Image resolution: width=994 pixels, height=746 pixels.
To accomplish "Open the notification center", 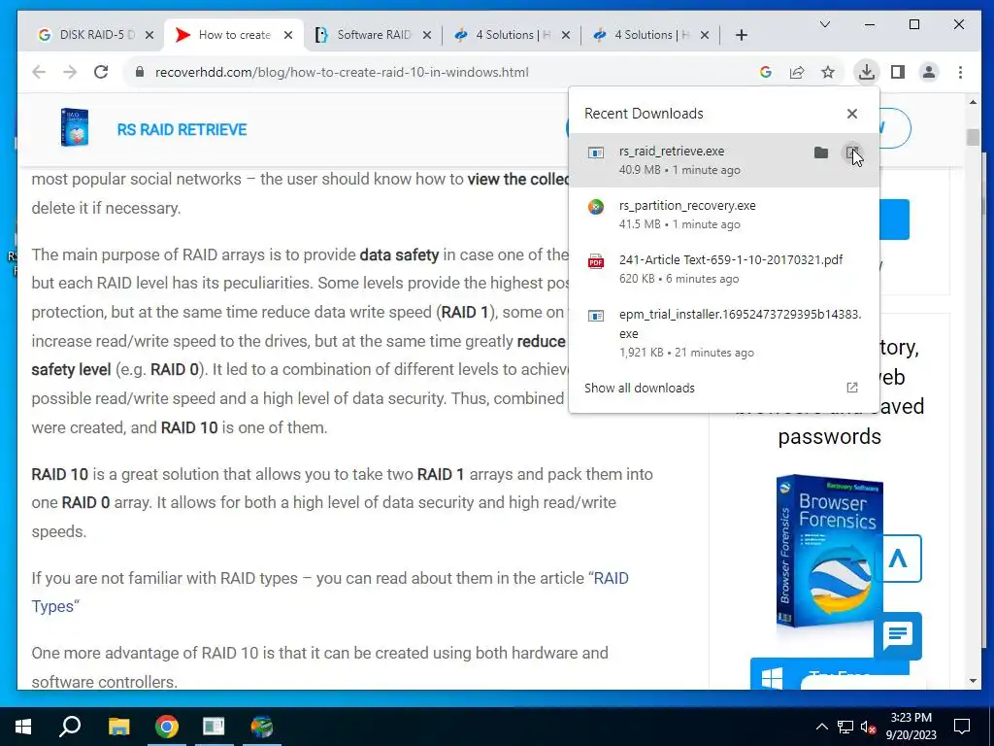I will tap(962, 727).
